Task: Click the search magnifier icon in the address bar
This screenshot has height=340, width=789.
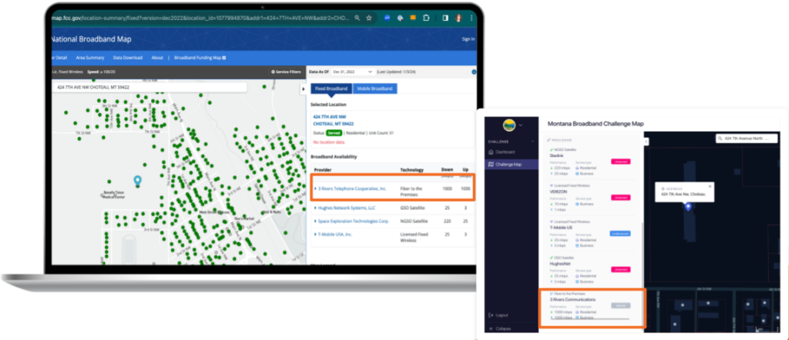Action: (357, 18)
